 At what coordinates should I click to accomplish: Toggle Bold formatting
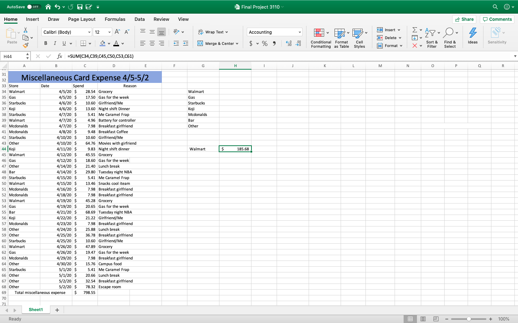[x=46, y=43]
